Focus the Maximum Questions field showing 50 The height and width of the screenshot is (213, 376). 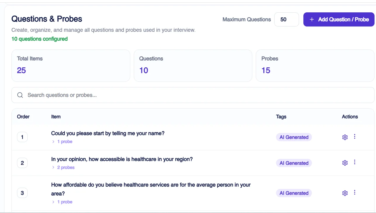(x=286, y=19)
